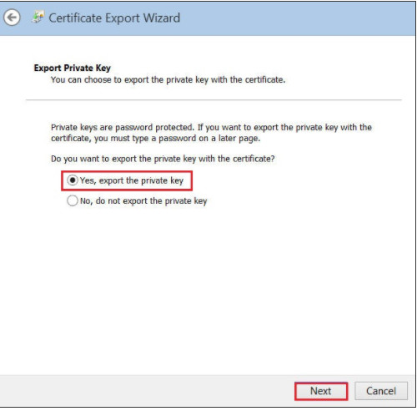Click the 'Certificate Export Wizard' title text

tap(114, 18)
